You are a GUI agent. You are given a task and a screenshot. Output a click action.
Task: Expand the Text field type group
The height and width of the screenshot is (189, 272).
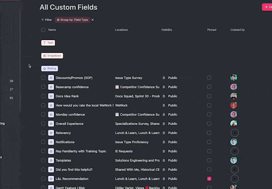coord(48,43)
